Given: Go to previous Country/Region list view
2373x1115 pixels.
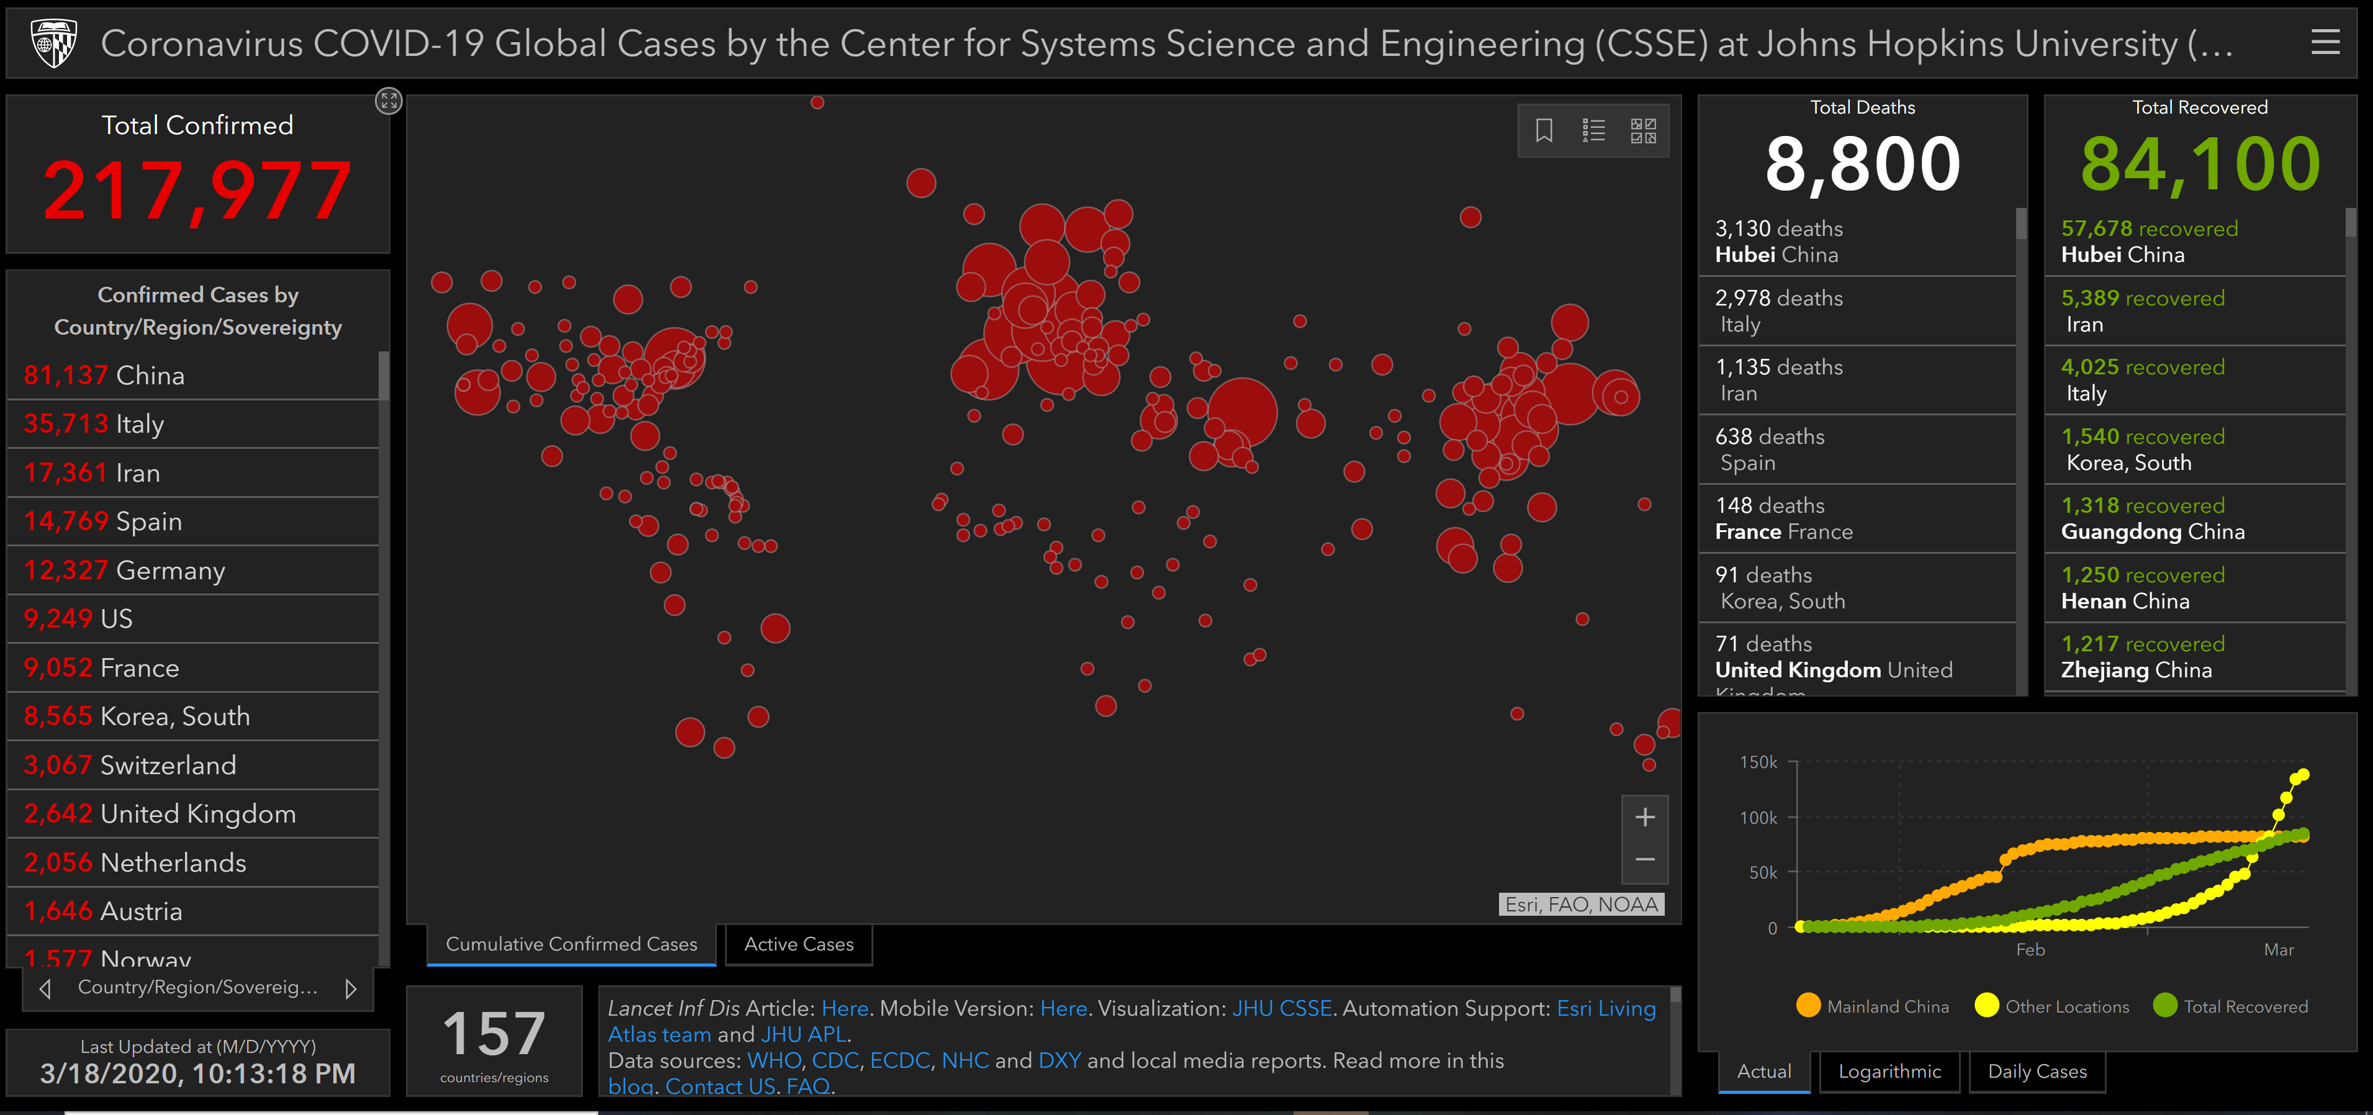Looking at the screenshot, I should coord(45,989).
